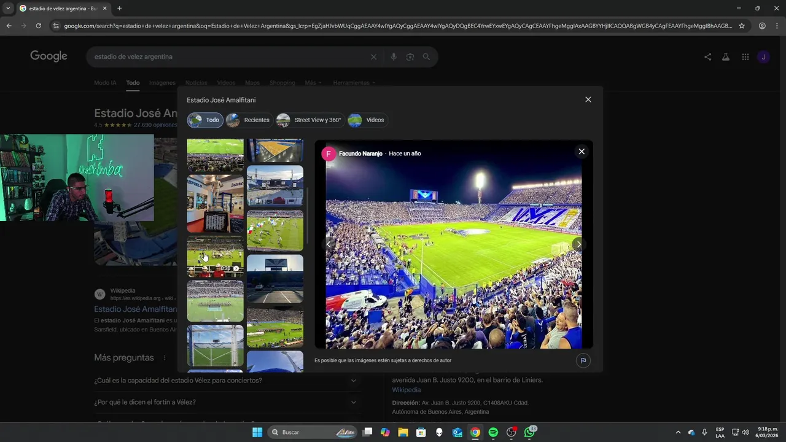Select the Street View y 360° filter chip
This screenshot has height=442, width=786.
[x=310, y=120]
